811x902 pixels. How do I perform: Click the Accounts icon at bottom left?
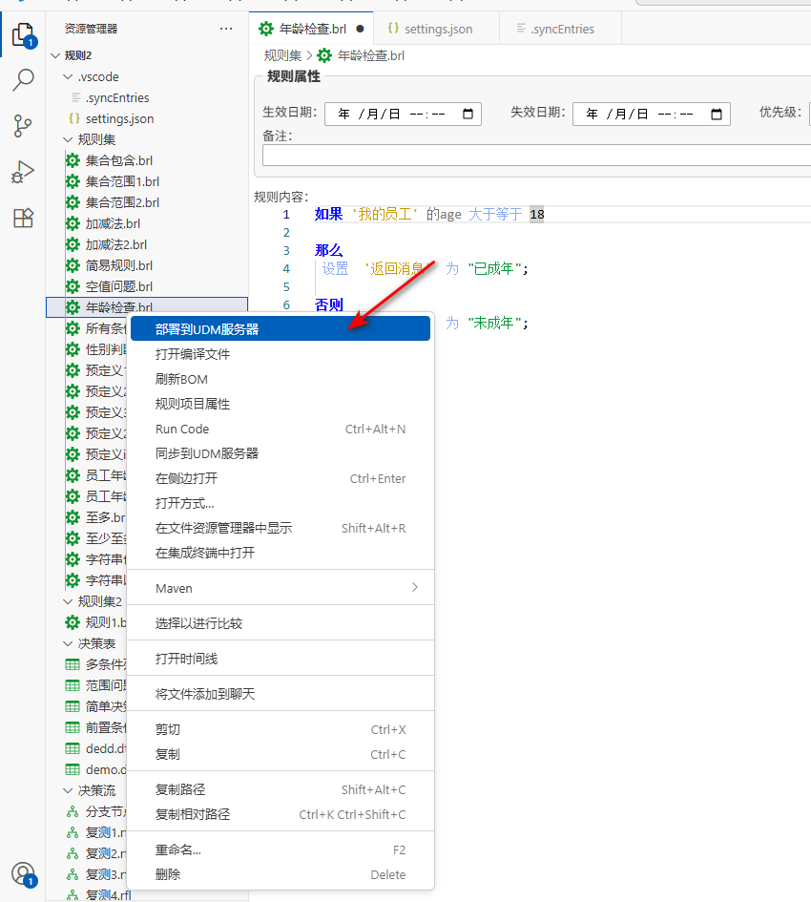[22, 872]
